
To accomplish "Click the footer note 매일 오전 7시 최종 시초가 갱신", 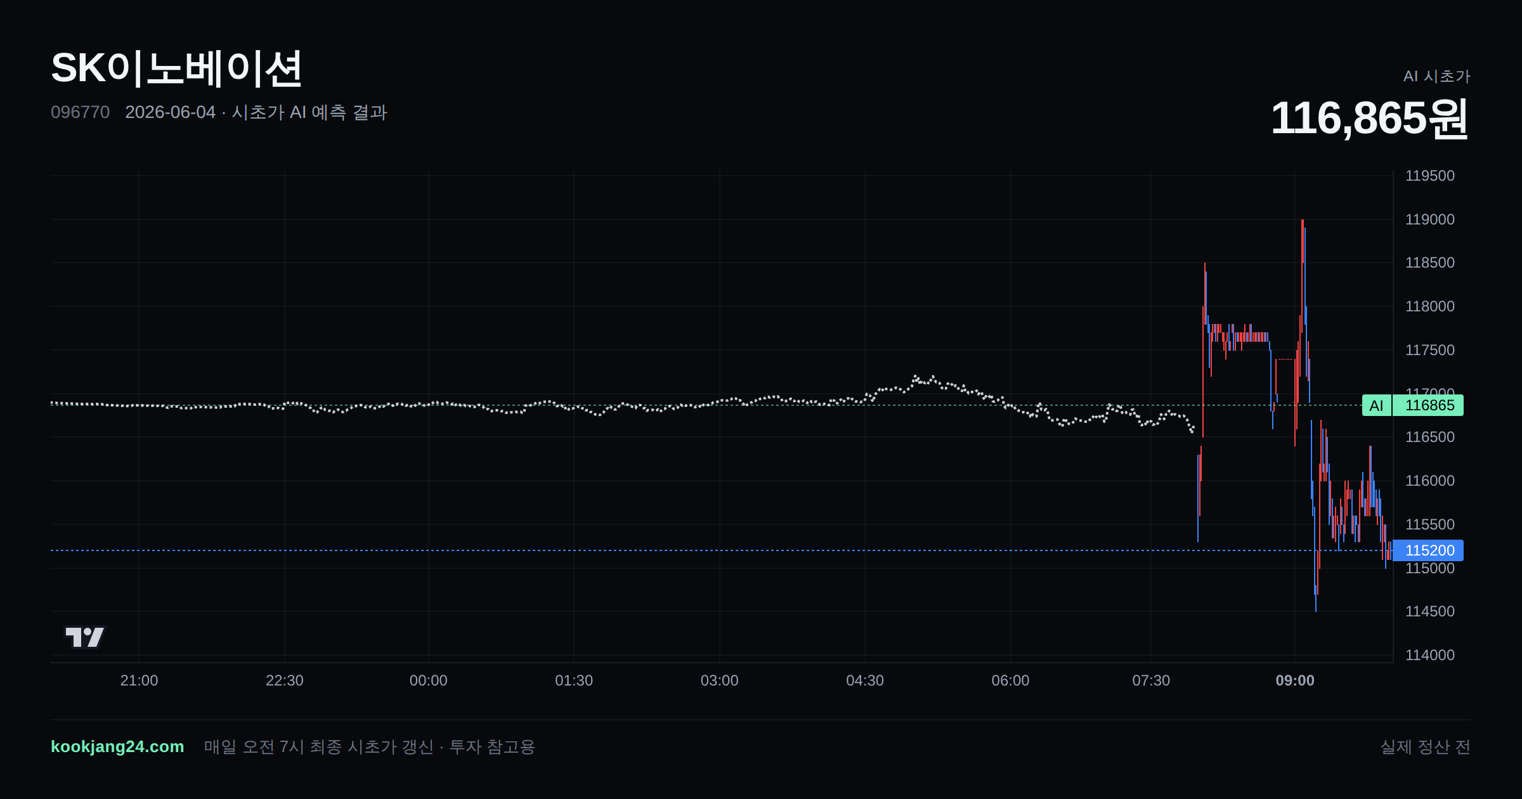I will pyautogui.click(x=319, y=746).
